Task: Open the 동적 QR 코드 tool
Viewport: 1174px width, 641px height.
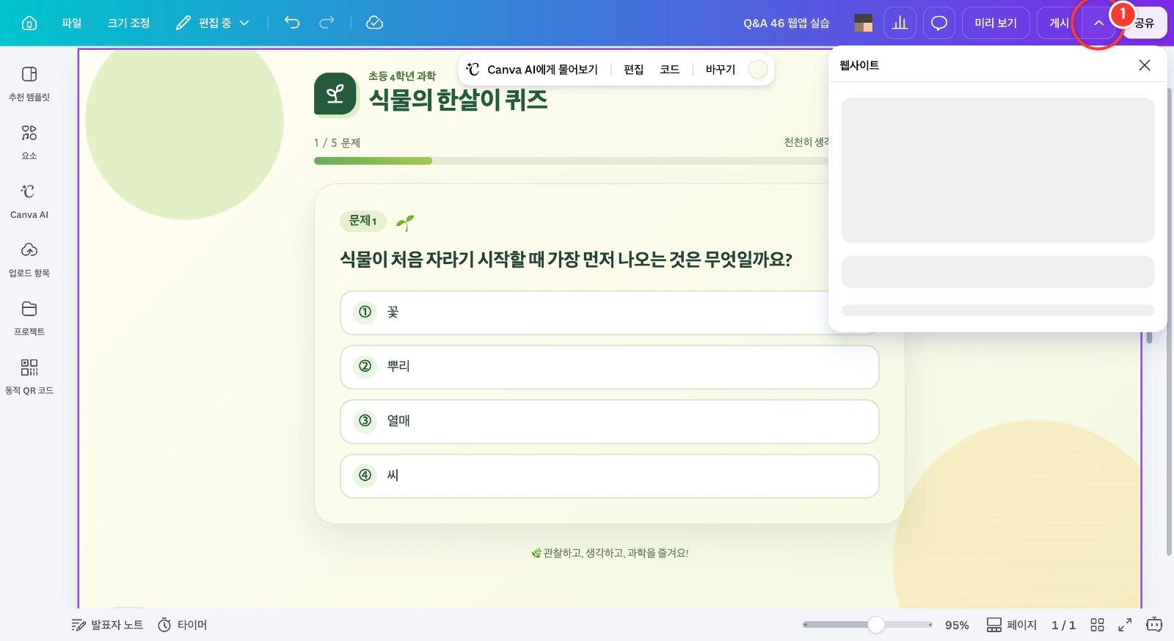Action: click(x=29, y=377)
